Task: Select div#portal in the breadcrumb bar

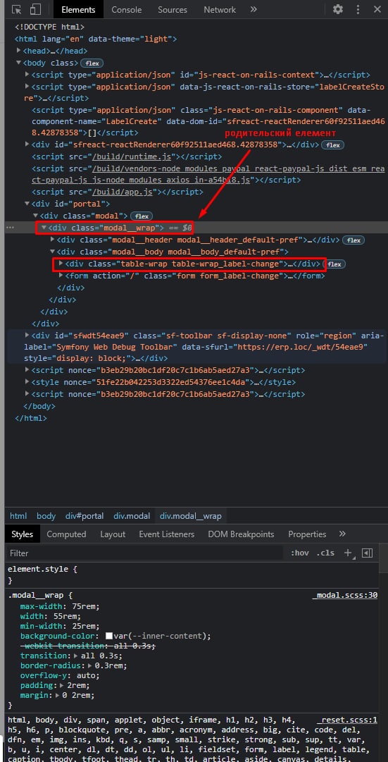Action: (x=85, y=516)
